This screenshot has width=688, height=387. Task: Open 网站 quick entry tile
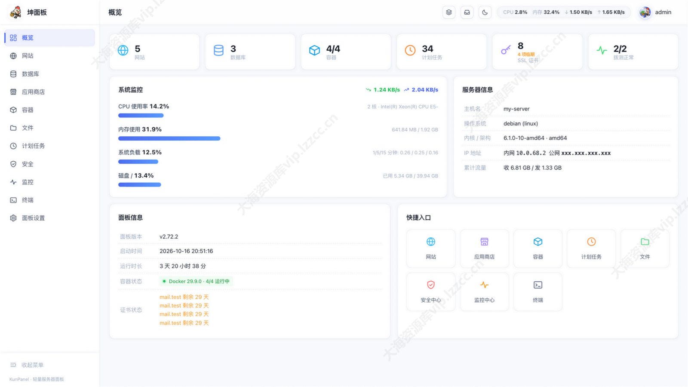pos(431,249)
